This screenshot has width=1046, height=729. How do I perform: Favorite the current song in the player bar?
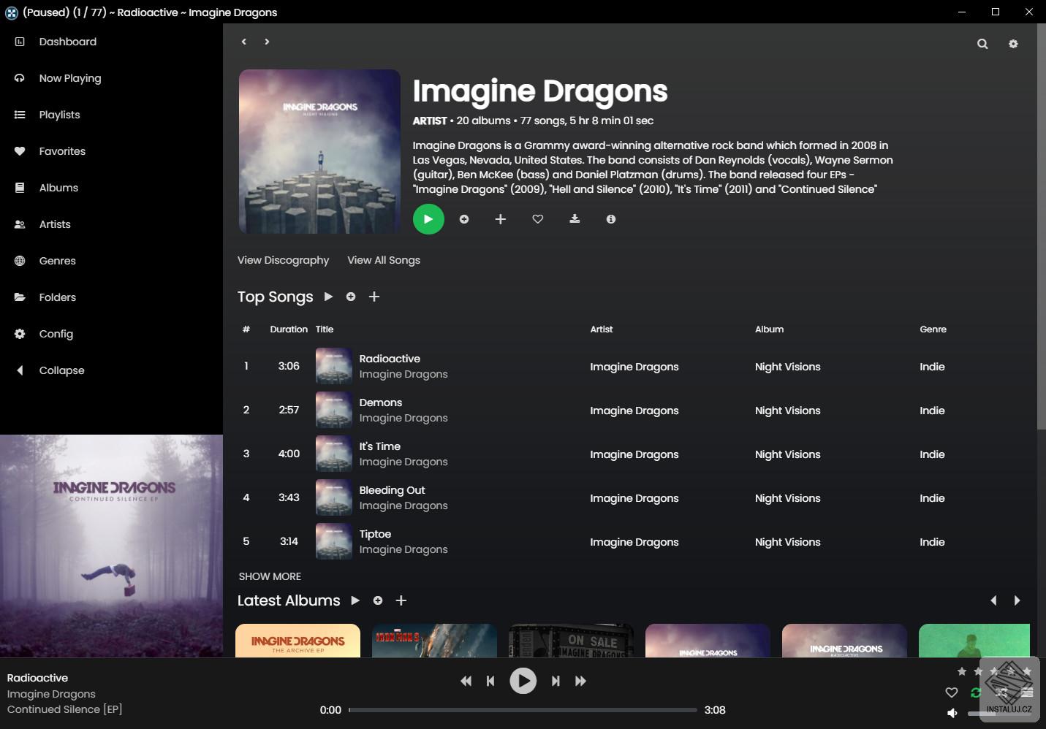[952, 692]
